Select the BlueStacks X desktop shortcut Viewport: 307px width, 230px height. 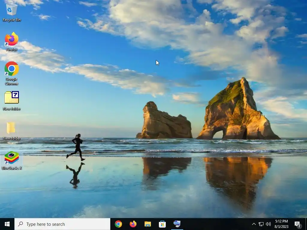coord(12,161)
